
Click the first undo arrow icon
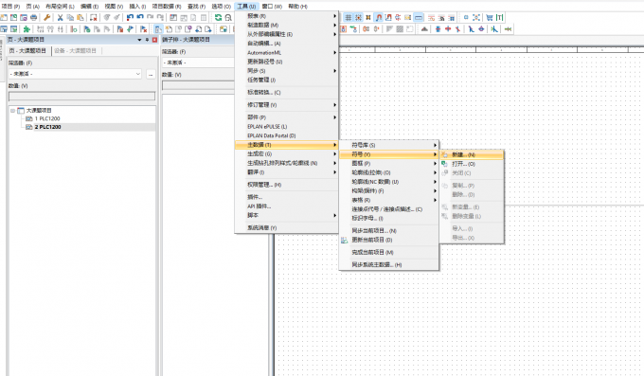(x=130, y=17)
